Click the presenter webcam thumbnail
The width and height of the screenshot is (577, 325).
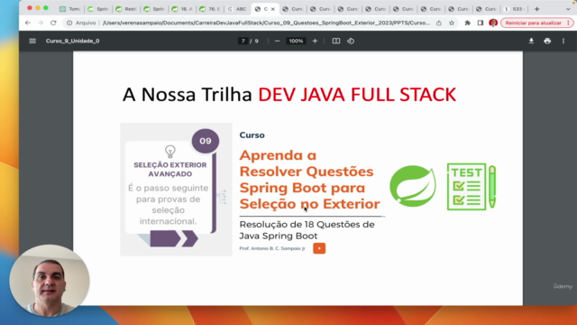click(50, 281)
